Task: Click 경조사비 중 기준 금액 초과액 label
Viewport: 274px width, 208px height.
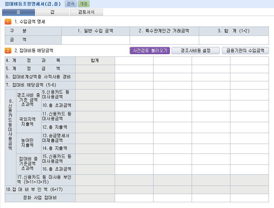Action: [x=29, y=100]
